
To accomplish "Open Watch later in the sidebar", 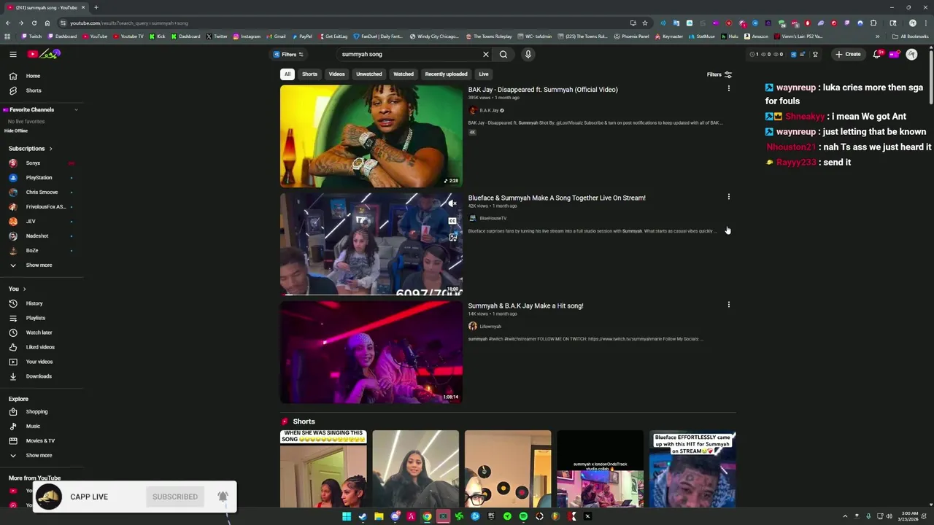I will 42,332.
